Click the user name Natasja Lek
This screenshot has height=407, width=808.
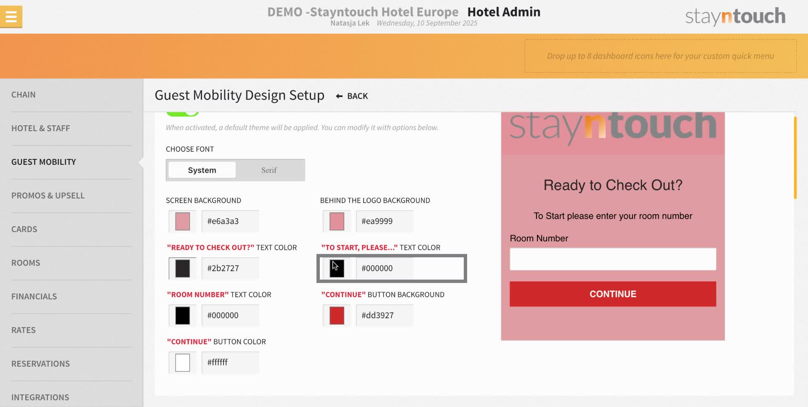coord(350,23)
